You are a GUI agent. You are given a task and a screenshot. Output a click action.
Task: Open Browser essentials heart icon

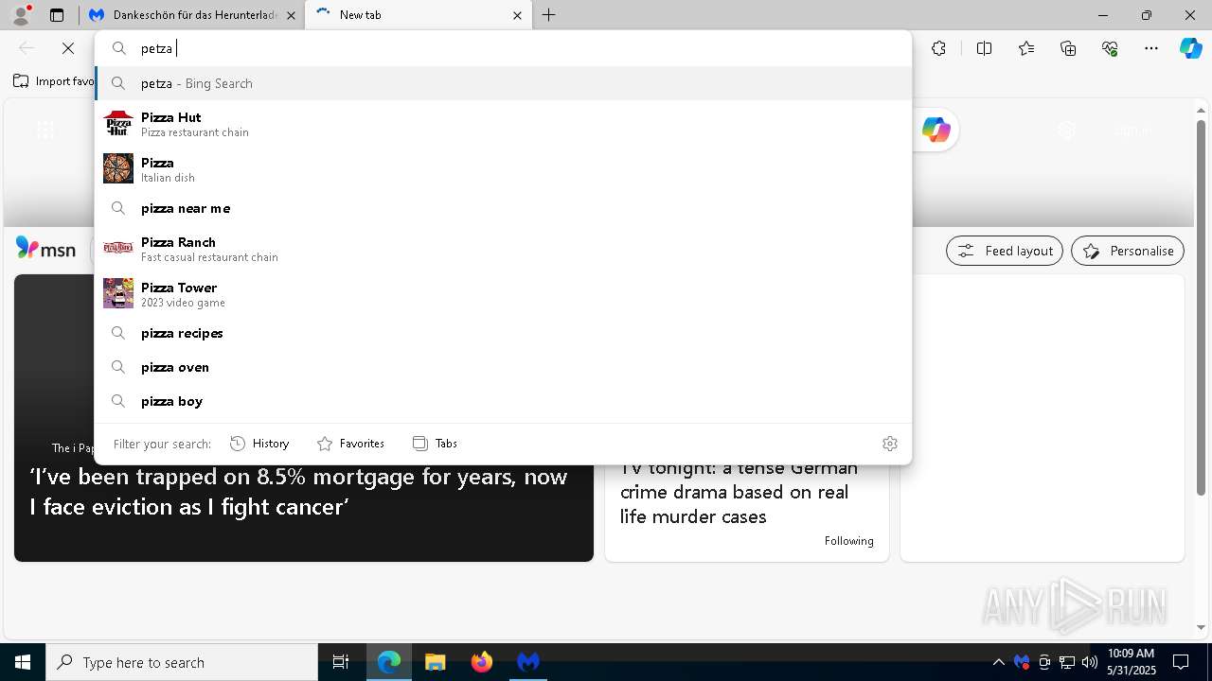pyautogui.click(x=1110, y=48)
